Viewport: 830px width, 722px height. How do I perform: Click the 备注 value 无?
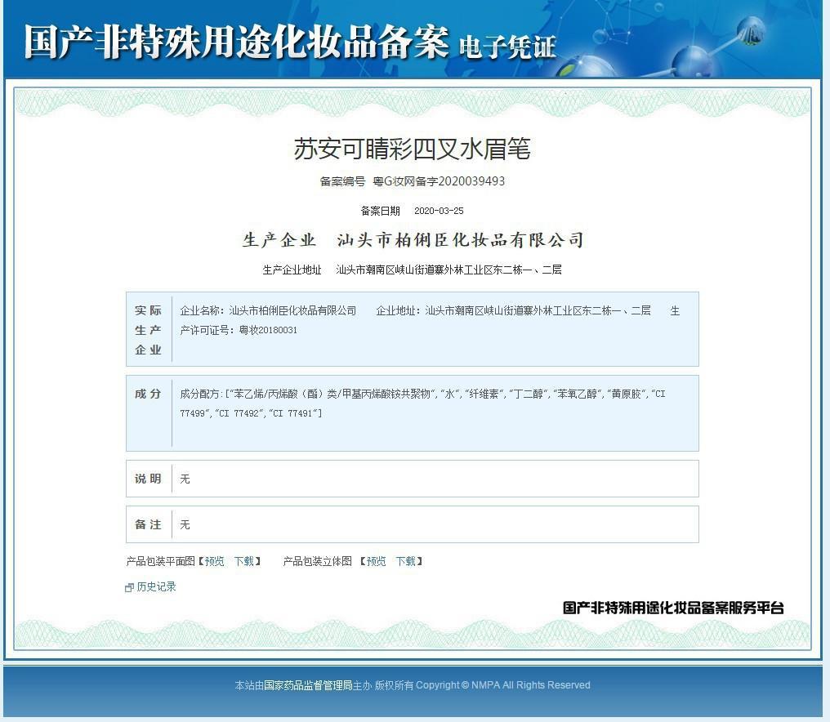[x=185, y=524]
